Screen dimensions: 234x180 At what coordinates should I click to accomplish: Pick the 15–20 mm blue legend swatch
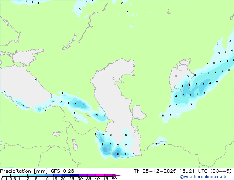pyautogui.click(x=57, y=175)
